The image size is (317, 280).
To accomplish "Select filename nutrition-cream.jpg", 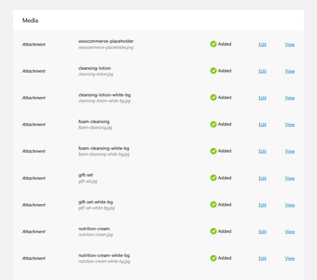I will (95, 235).
